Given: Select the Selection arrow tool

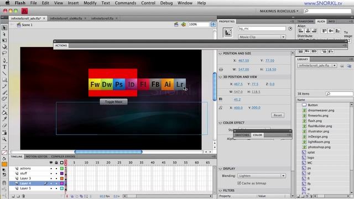Looking at the screenshot, I should [4, 28].
